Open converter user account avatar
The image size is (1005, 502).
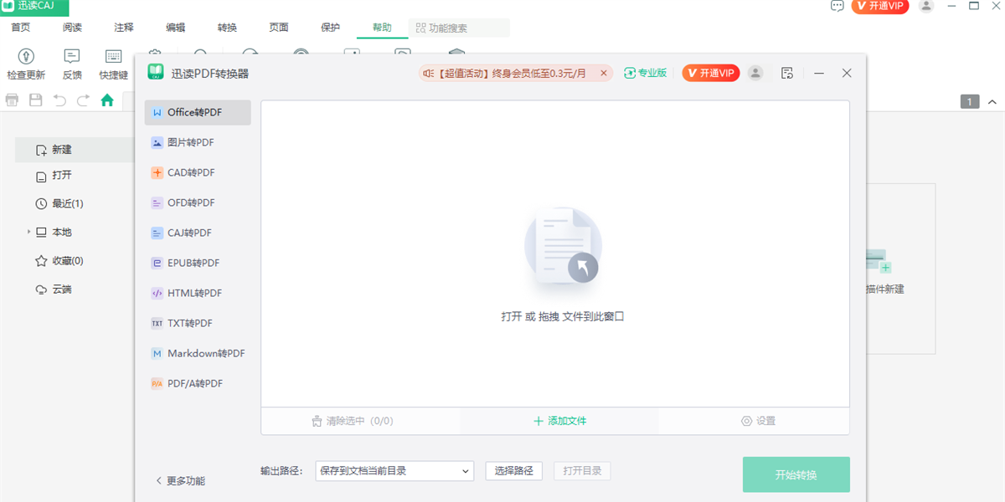pos(755,73)
